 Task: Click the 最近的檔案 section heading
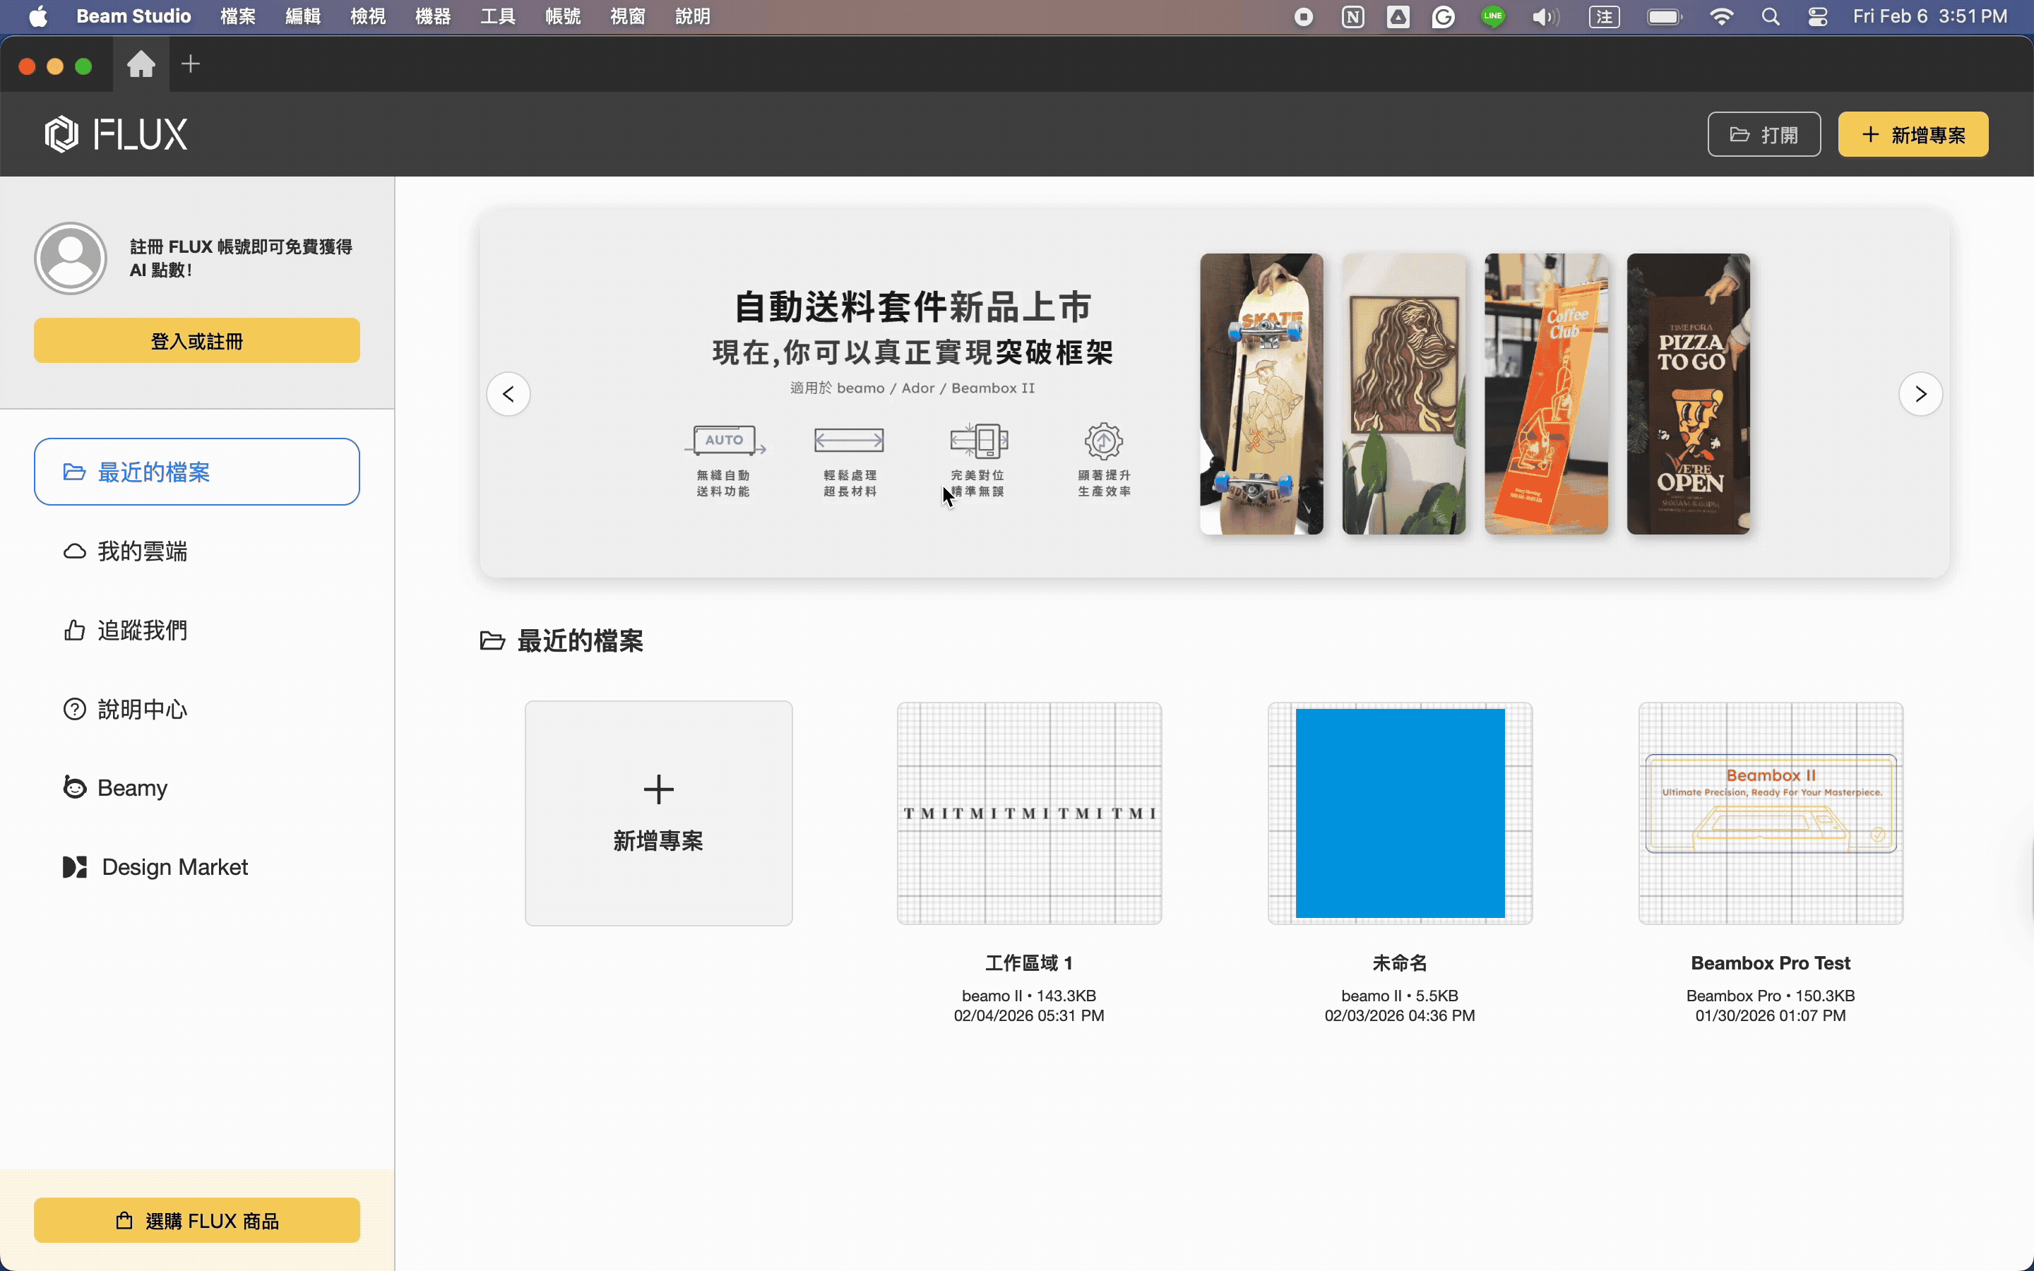click(580, 640)
